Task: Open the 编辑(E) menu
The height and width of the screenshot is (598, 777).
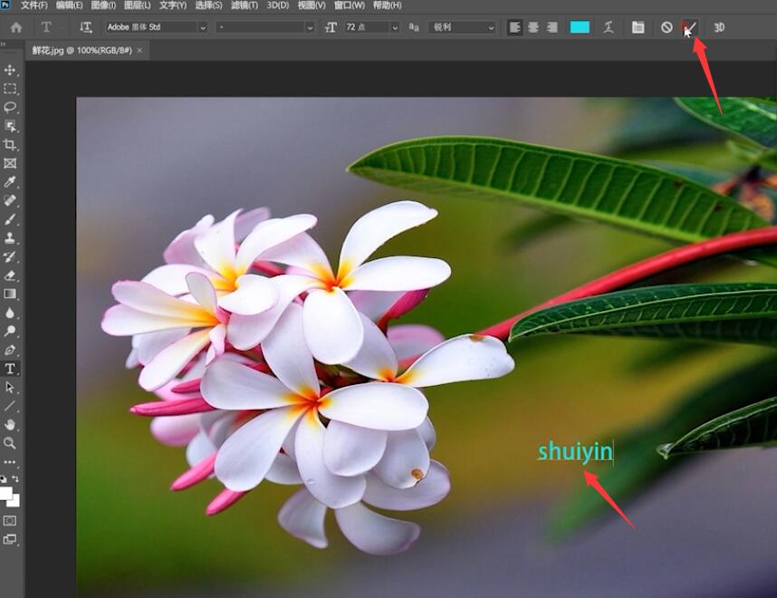Action: [x=70, y=5]
